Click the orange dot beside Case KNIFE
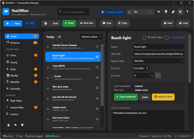 click(48, 68)
